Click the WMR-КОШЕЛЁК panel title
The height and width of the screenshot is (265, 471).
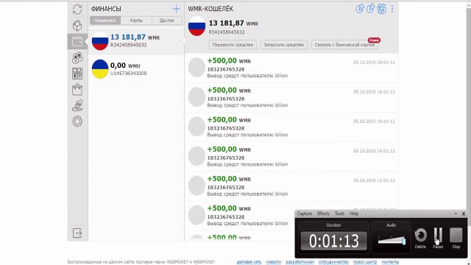point(210,9)
